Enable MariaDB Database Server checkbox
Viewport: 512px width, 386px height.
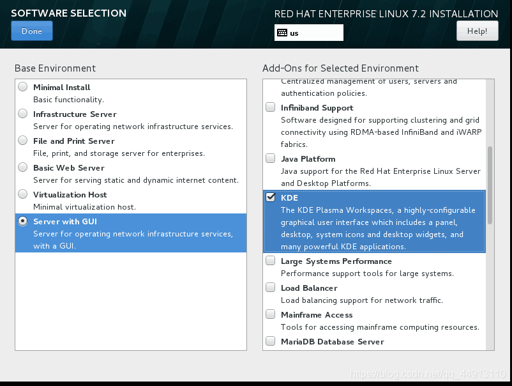coord(271,341)
